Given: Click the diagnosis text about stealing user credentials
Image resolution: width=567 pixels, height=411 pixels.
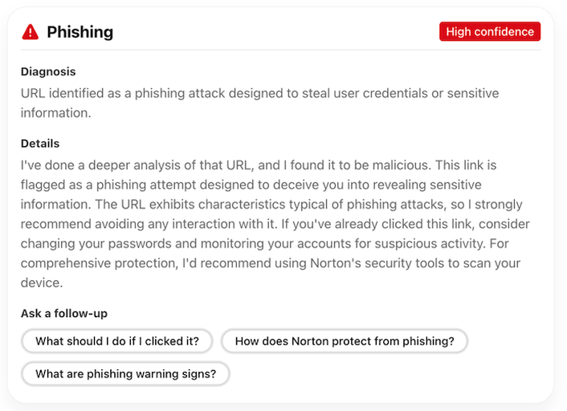Looking at the screenshot, I should click(x=259, y=94).
